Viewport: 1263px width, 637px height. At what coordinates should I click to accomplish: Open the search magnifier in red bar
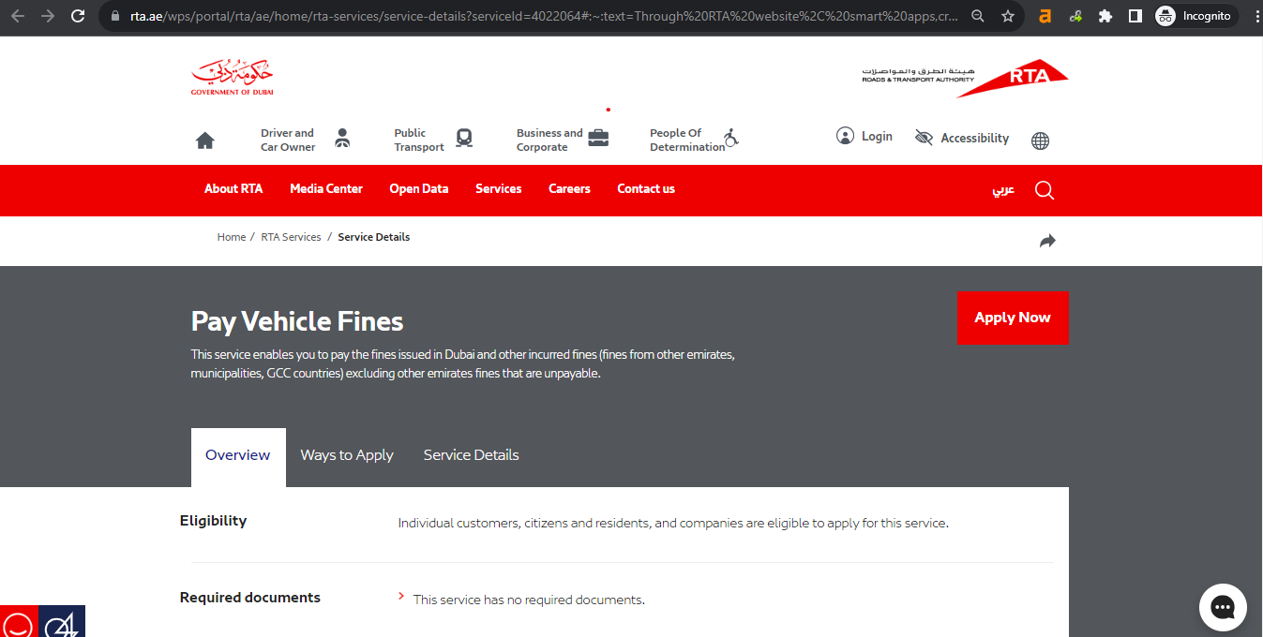pyautogui.click(x=1044, y=190)
